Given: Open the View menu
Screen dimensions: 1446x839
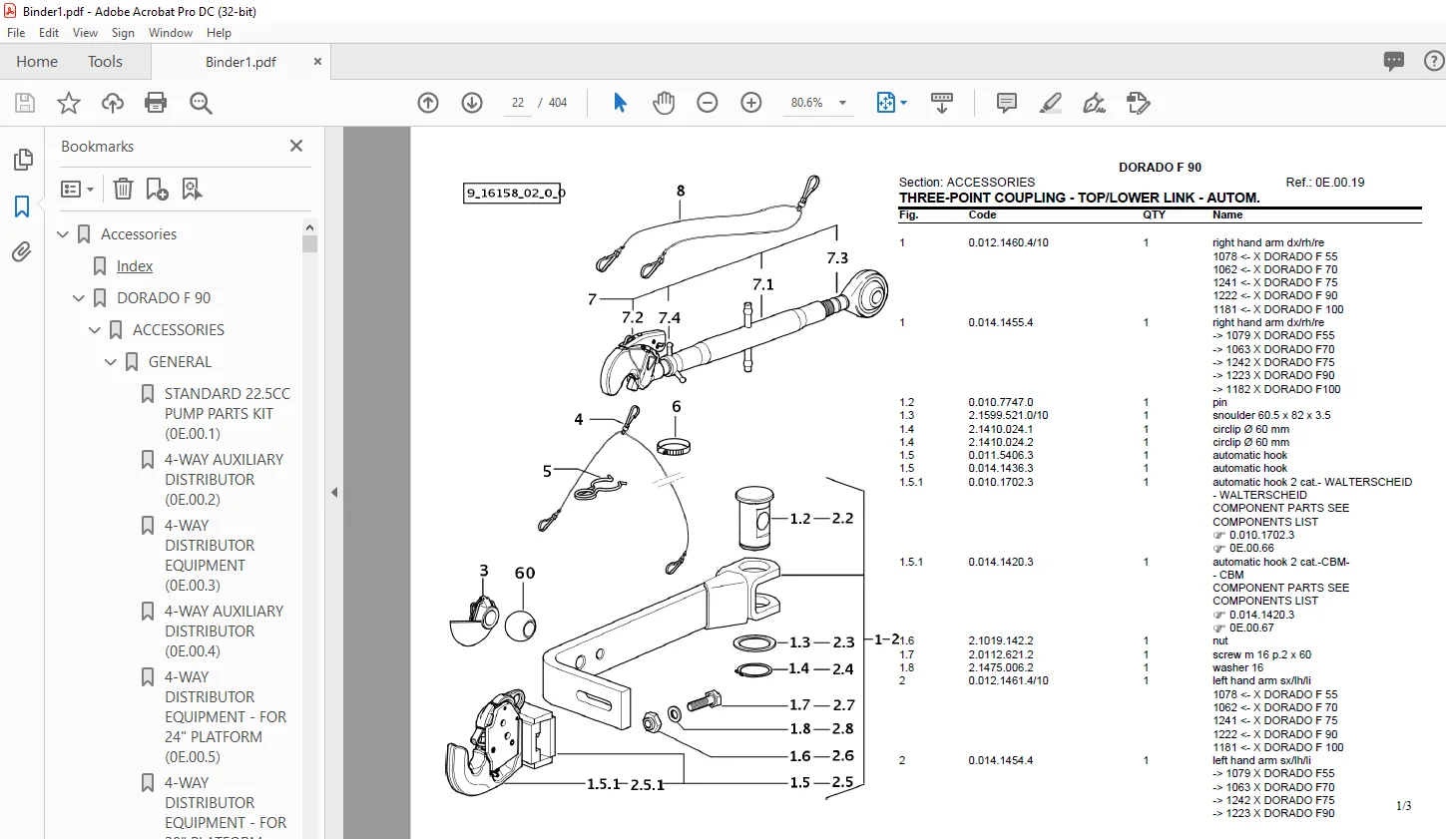Looking at the screenshot, I should click(x=85, y=33).
